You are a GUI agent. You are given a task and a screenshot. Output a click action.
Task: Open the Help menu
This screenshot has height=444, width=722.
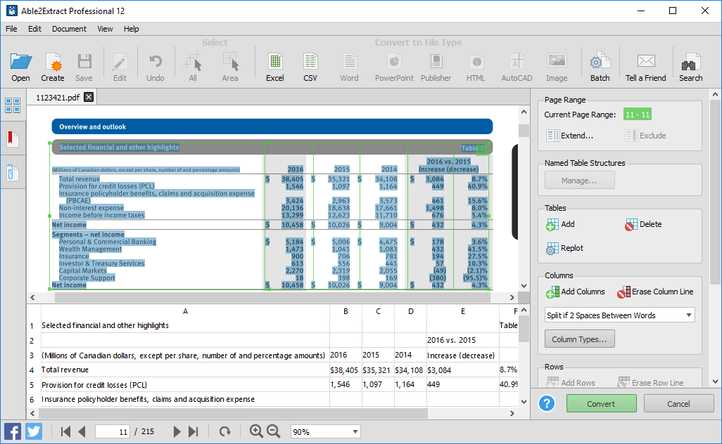[x=131, y=29]
